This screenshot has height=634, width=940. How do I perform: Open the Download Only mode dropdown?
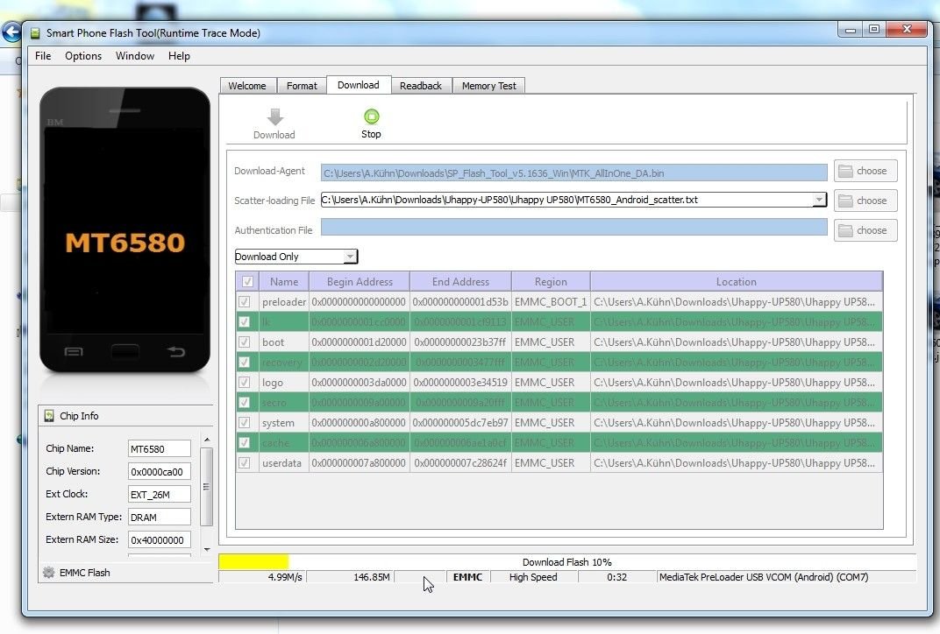pyautogui.click(x=296, y=257)
